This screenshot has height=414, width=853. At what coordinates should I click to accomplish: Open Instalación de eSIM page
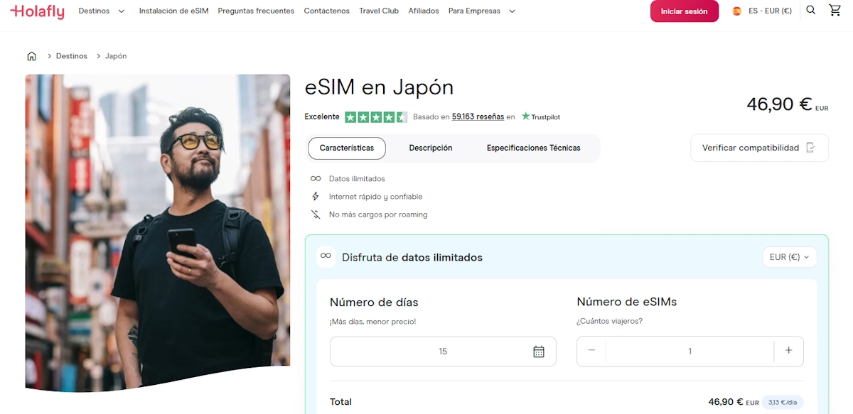174,11
